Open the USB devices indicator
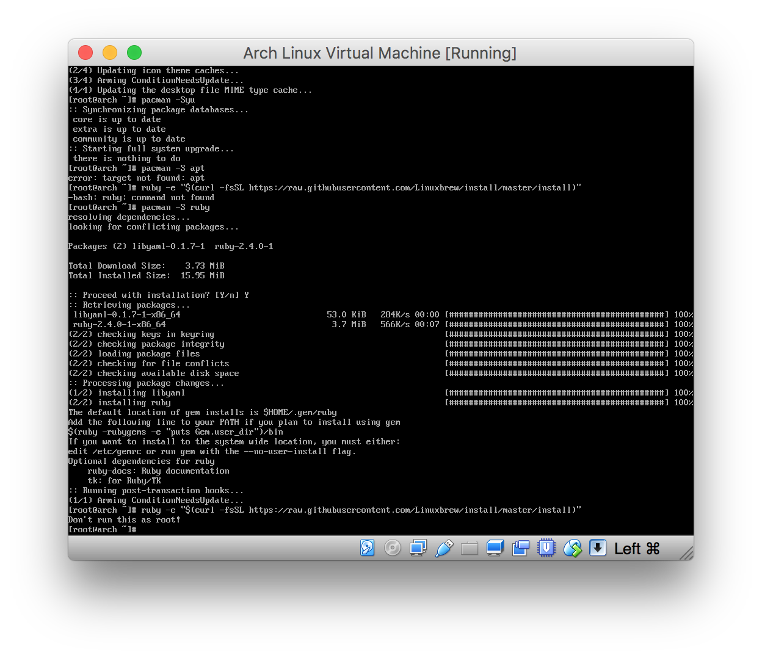This screenshot has width=762, height=658. (x=444, y=548)
